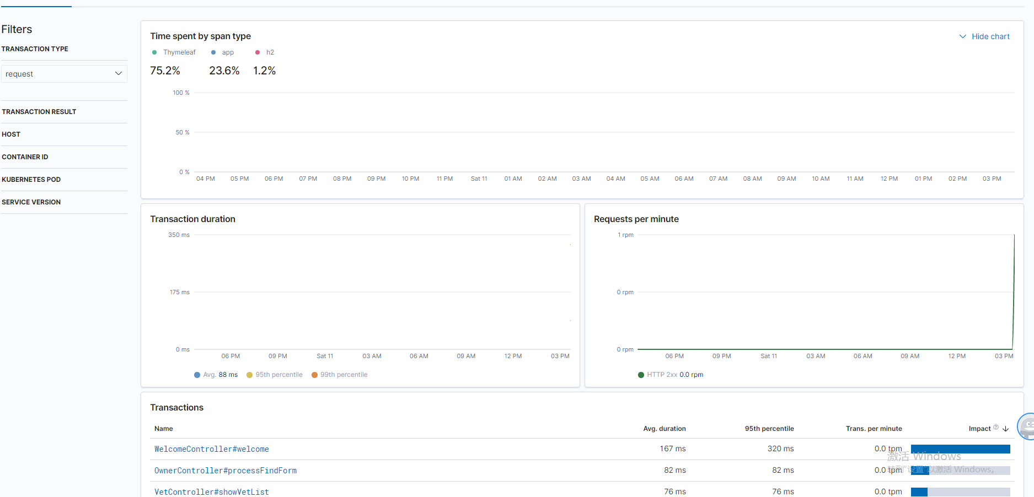Open the OwnerController#processFindForm transaction link
Screen dimensions: 1034x497
point(226,471)
